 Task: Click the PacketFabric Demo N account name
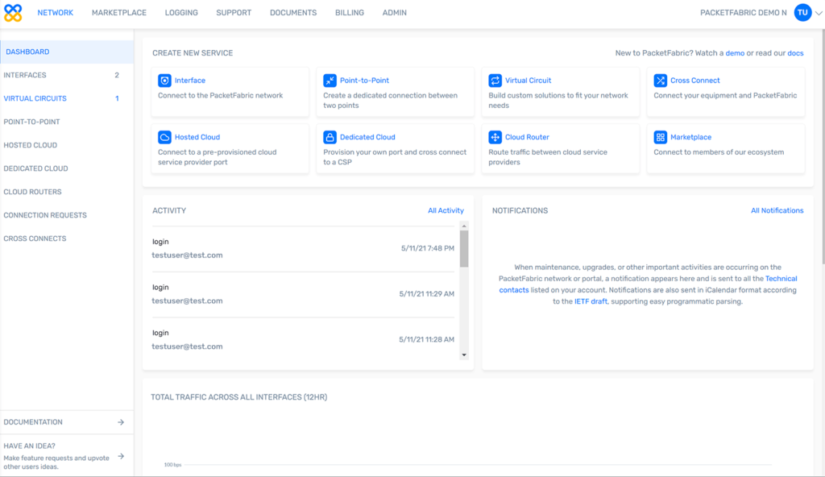pos(744,13)
